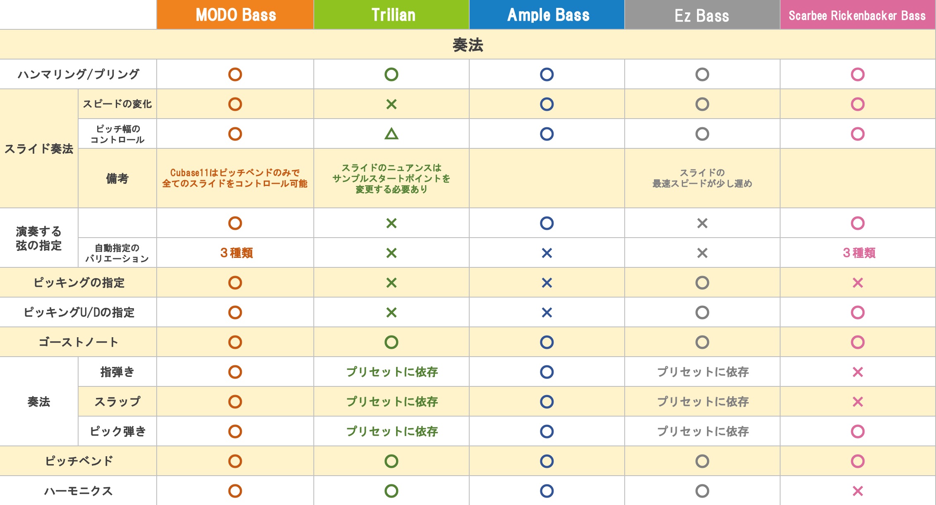This screenshot has height=505, width=936.
Task: Click Scarbee pink 3種類 text
Action: [859, 253]
